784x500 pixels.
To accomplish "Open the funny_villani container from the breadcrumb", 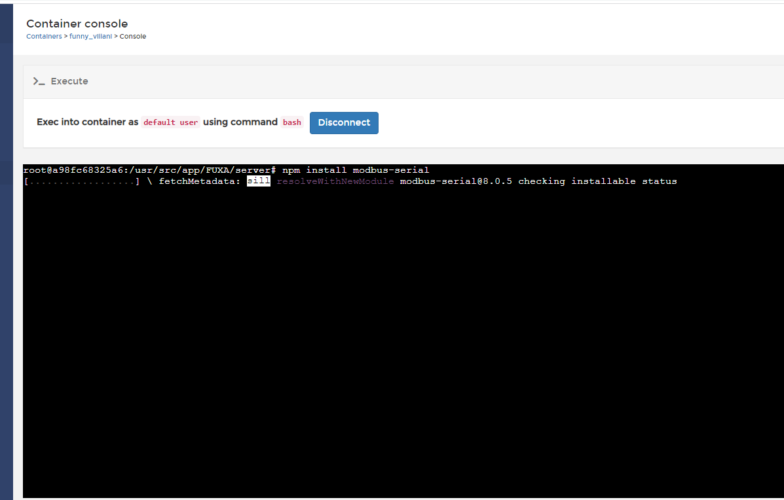I will 90,36.
